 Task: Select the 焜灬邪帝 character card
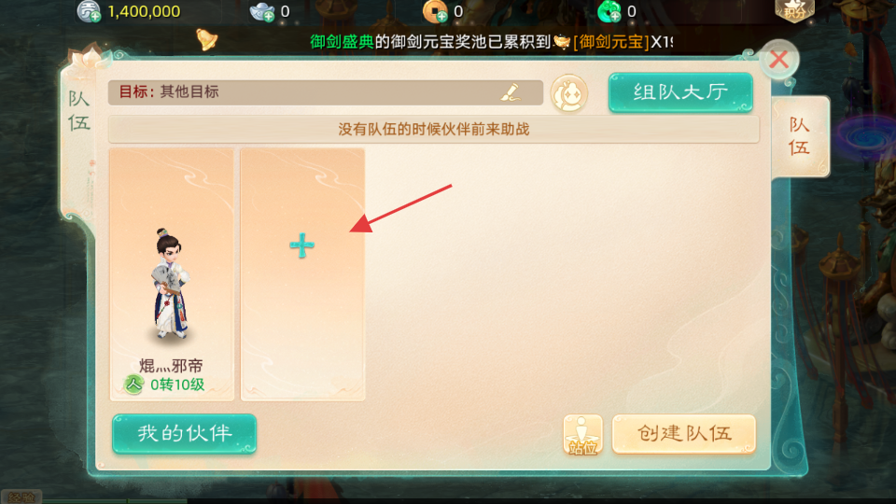pyautogui.click(x=172, y=274)
